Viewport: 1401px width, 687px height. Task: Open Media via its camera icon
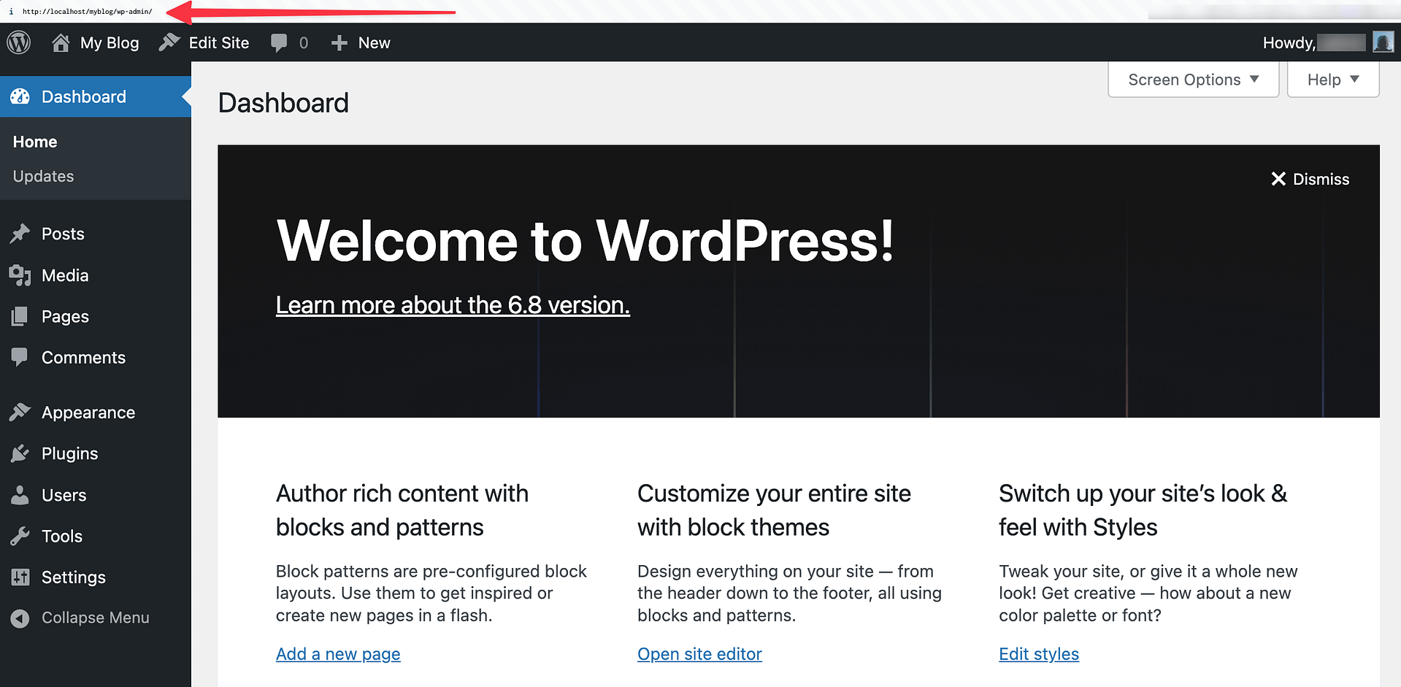pyautogui.click(x=20, y=275)
